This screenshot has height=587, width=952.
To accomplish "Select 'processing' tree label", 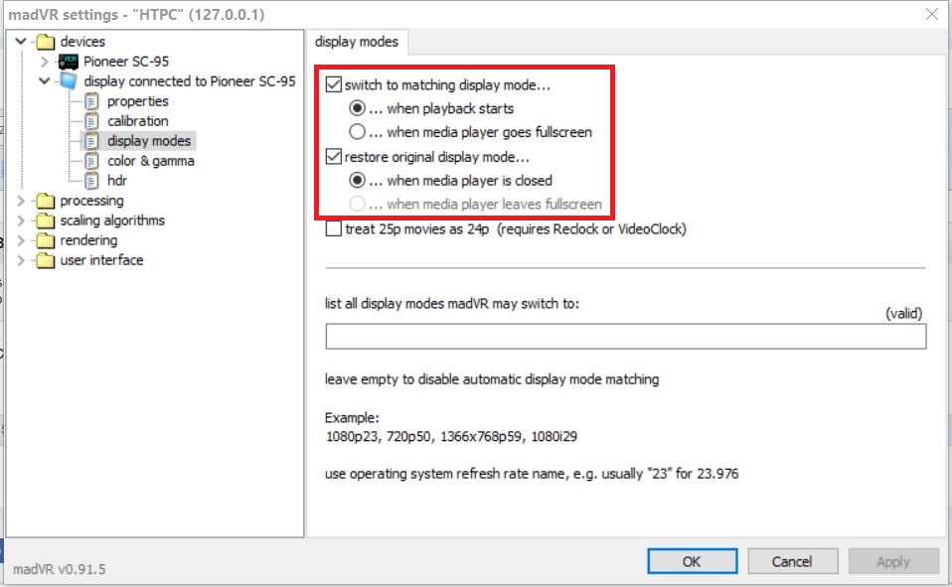I will (x=91, y=201).
